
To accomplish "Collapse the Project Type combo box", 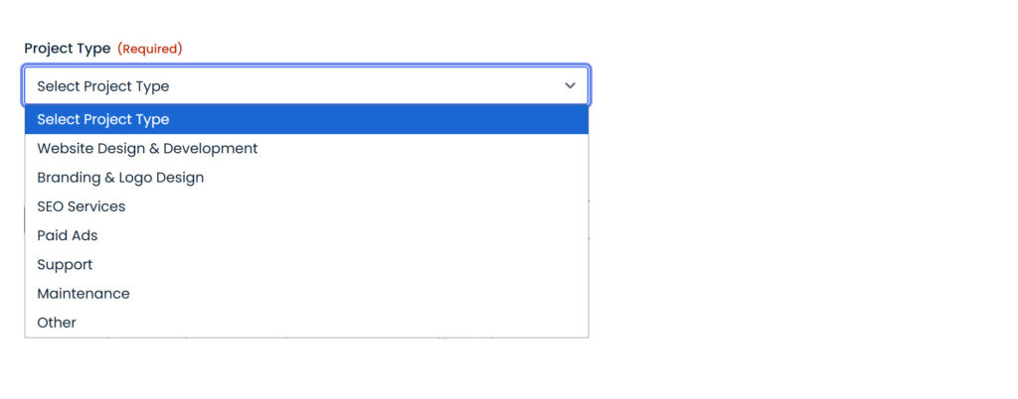I will 306,85.
